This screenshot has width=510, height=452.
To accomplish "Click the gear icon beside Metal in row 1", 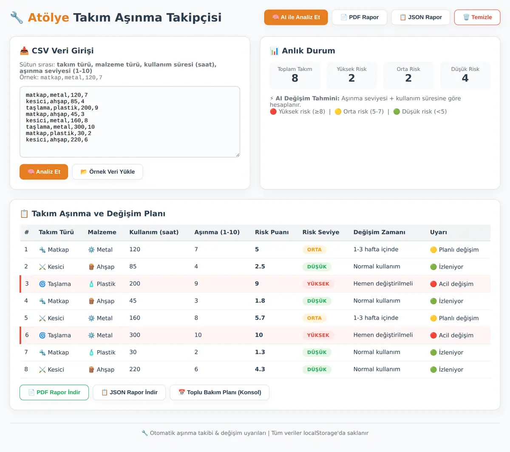I will coord(91,250).
